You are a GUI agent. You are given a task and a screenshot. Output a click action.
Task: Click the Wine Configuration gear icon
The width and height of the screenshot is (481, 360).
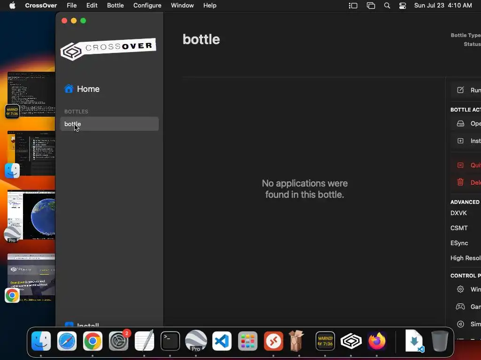[460, 289]
